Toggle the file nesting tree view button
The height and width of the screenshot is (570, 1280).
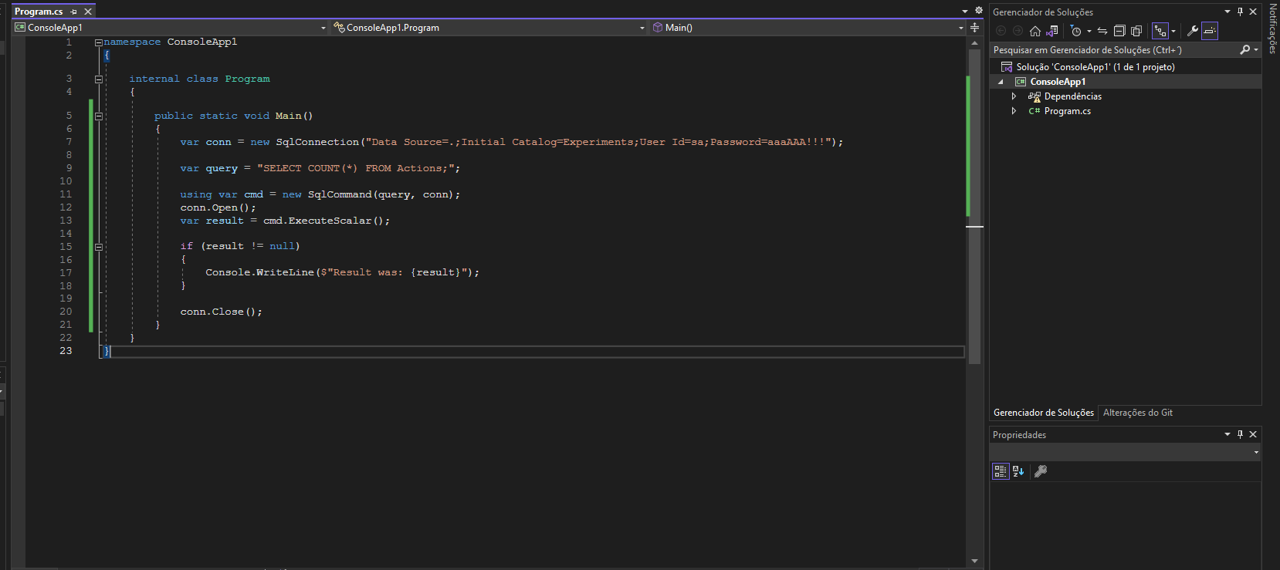point(1160,31)
